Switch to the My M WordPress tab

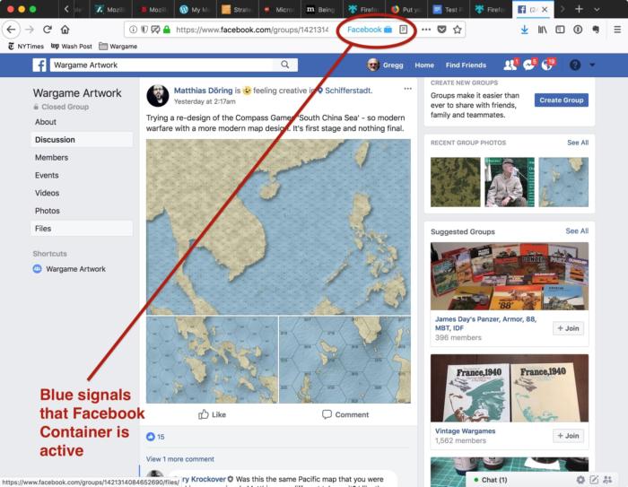195,9
